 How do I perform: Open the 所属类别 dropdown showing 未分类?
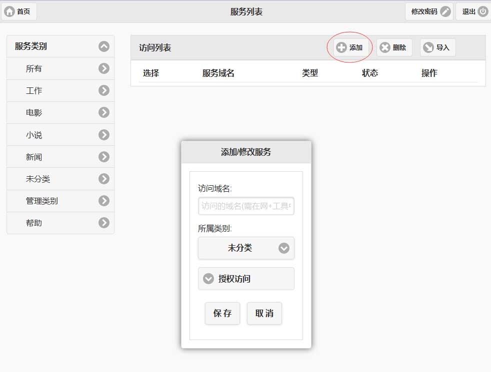[x=246, y=248]
